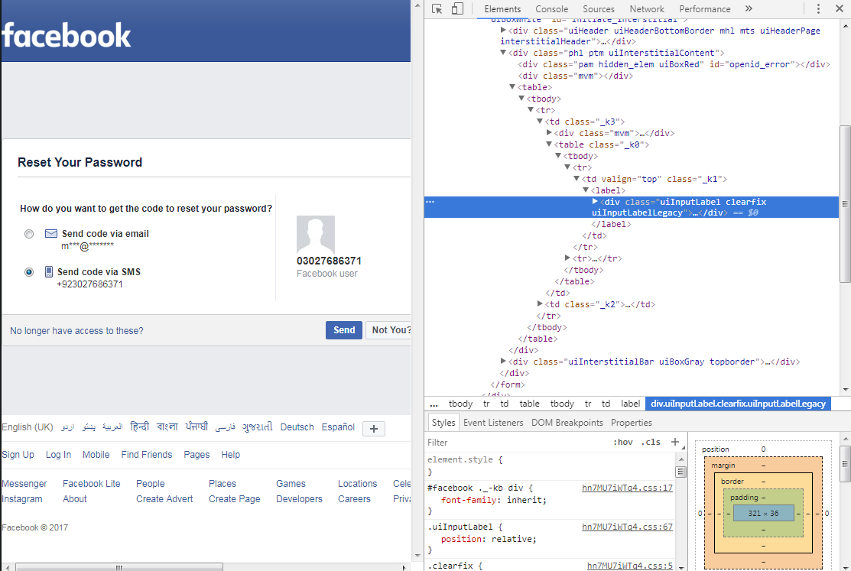Expand the td class _k2 node

tap(541, 303)
